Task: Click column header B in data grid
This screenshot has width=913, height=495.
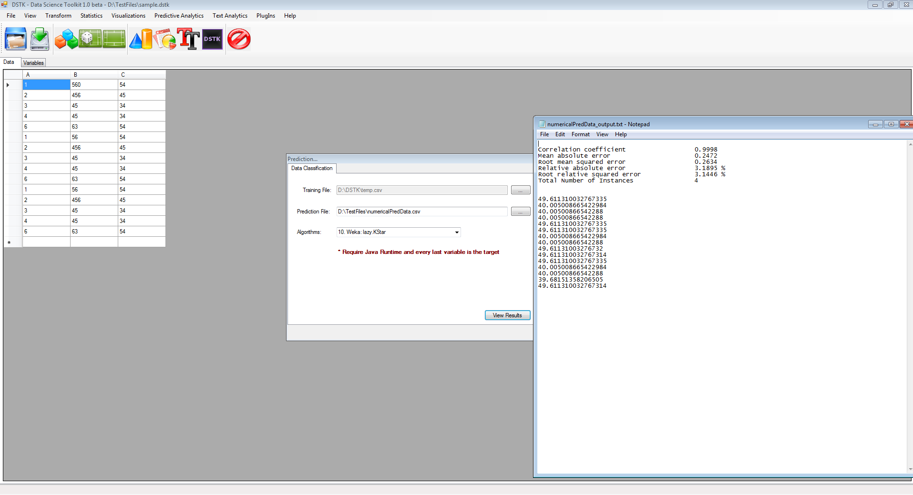Action: 94,75
